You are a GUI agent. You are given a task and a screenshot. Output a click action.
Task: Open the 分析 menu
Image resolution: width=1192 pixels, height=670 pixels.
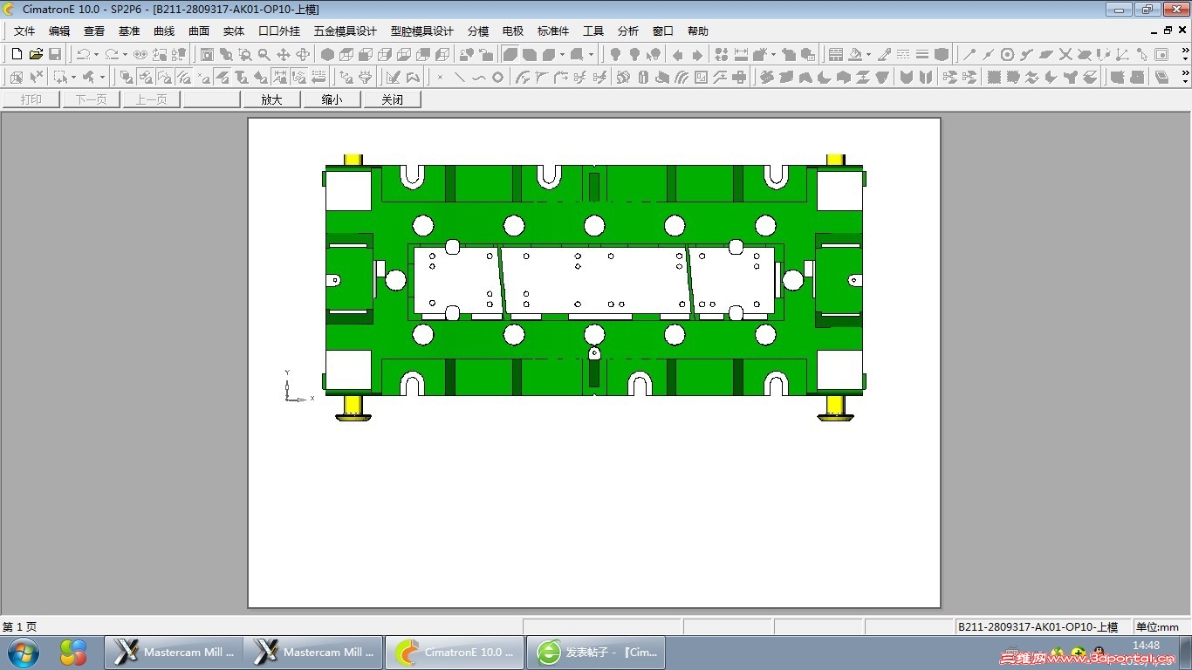pyautogui.click(x=628, y=31)
